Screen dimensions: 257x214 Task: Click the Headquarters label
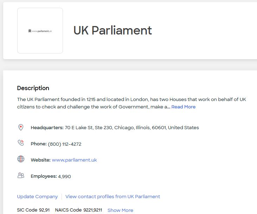47,127
